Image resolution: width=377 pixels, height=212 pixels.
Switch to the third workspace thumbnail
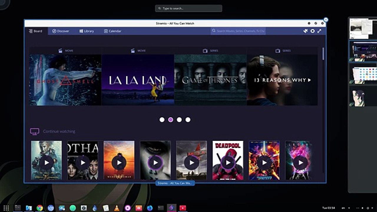[x=363, y=74]
